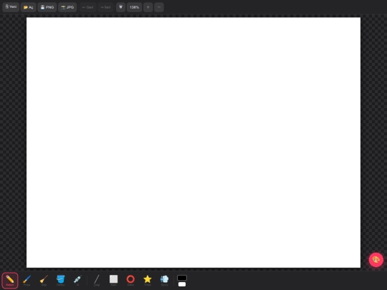The height and width of the screenshot is (290, 387).
Task: Select the Sprey spray tool
Action: [x=164, y=281]
